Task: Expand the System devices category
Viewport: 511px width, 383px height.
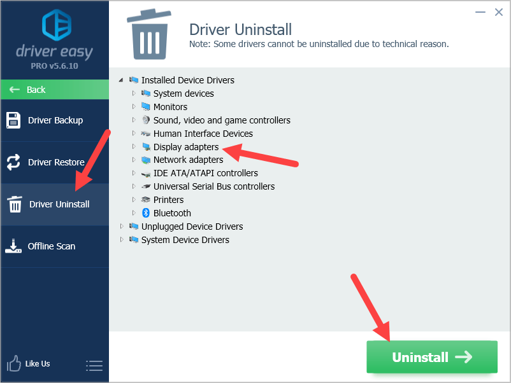Action: click(133, 94)
